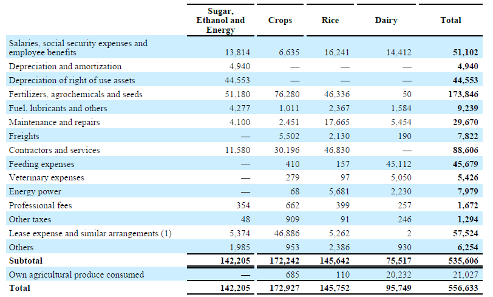Image resolution: width=493 pixels, height=297 pixels.
Task: Click the Fertilizers, agrochemicals and seeds label
Action: [75, 94]
